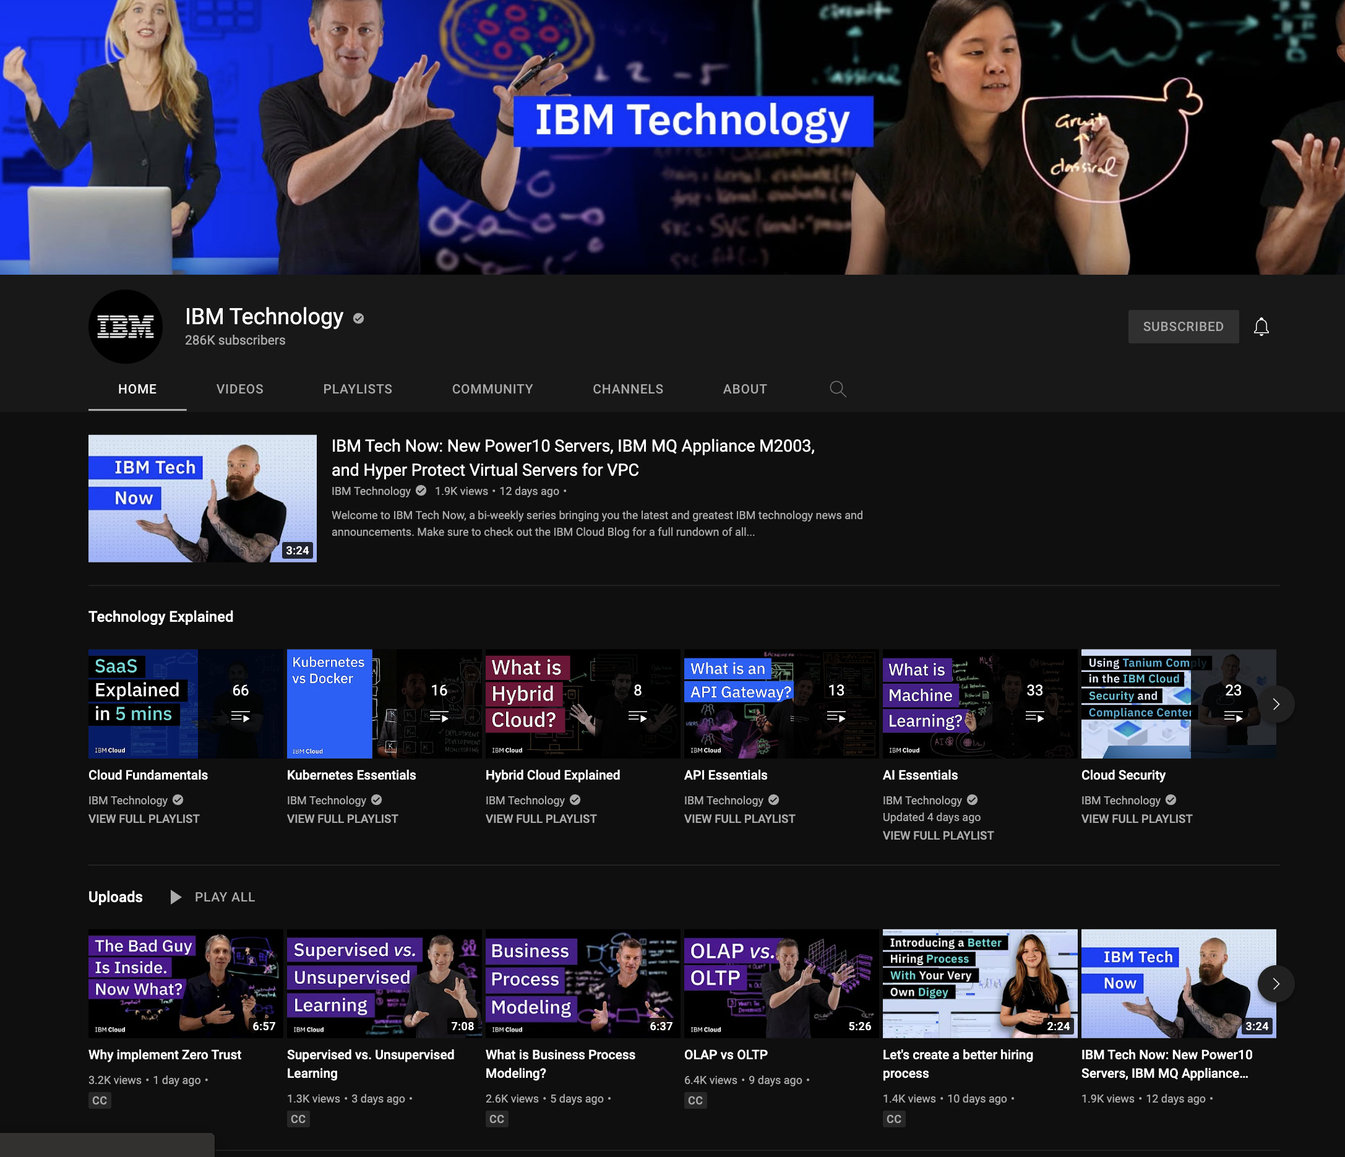Click the notification bell icon

point(1261,327)
